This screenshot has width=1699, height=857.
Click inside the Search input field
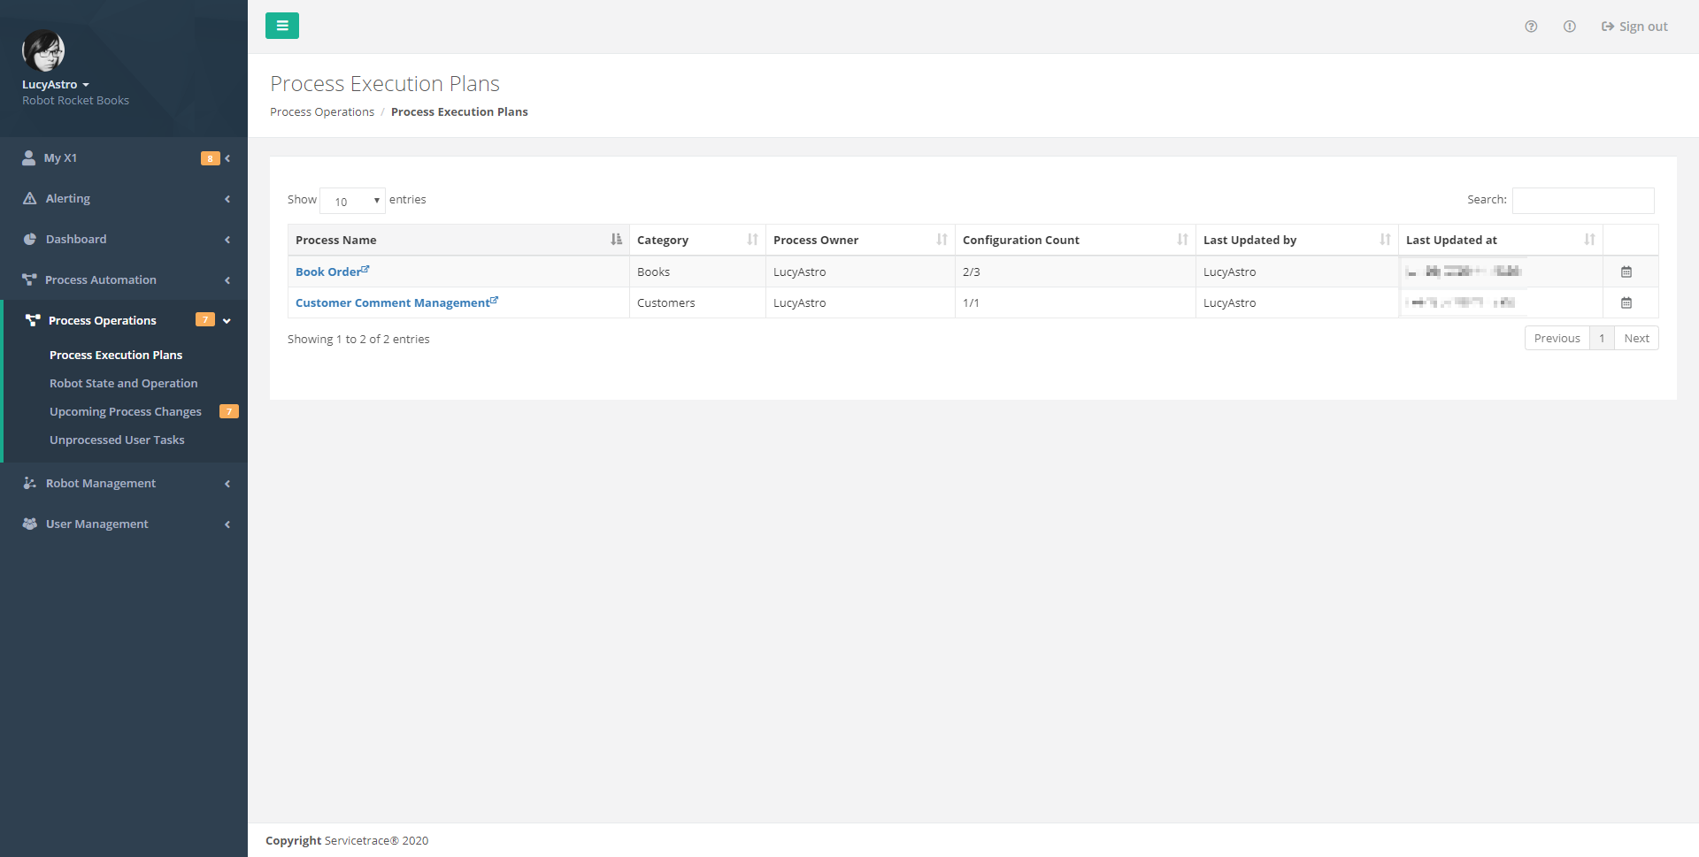pyautogui.click(x=1582, y=201)
